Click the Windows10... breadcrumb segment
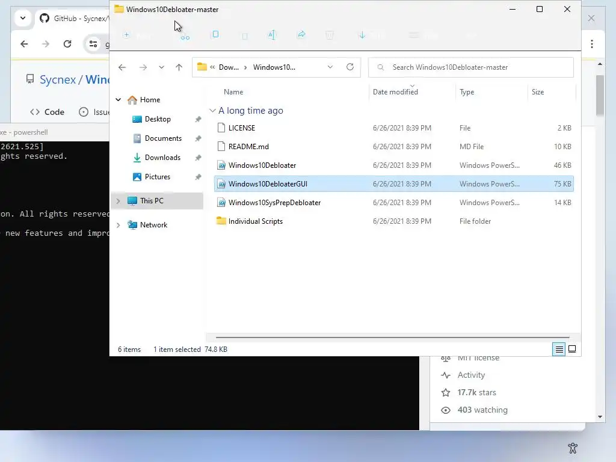Image resolution: width=616 pixels, height=462 pixels. tap(274, 67)
